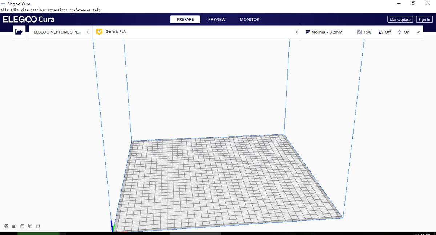The image size is (436, 235).
Task: Click the adhesion On value
Action: pyautogui.click(x=407, y=32)
